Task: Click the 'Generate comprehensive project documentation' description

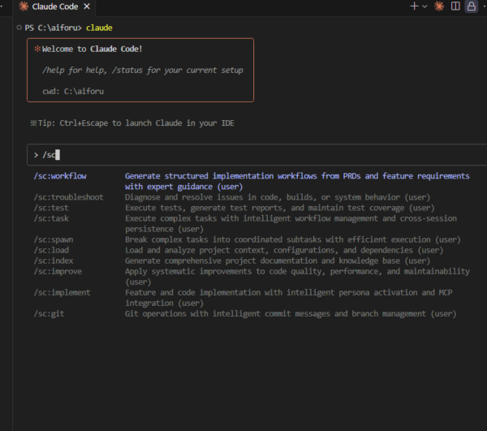Action: pyautogui.click(x=278, y=261)
